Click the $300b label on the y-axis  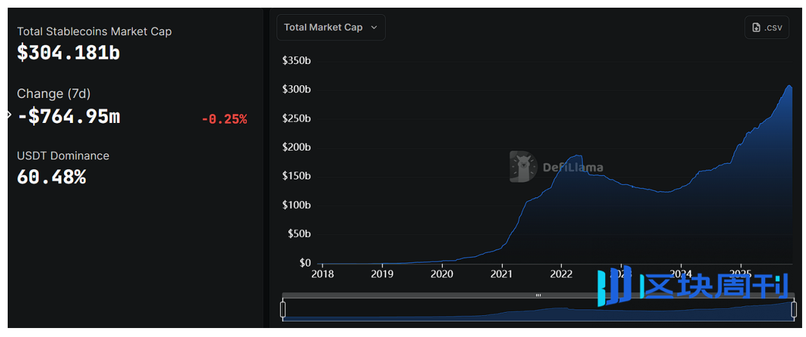(x=296, y=89)
